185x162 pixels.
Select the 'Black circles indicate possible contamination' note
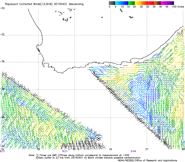click(x=114, y=158)
